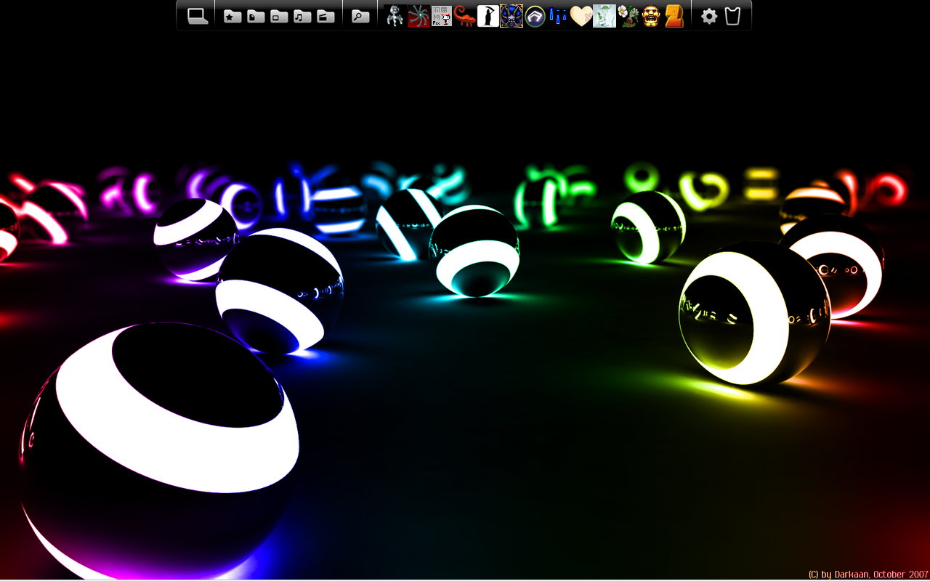The width and height of the screenshot is (930, 581).
Task: Open the blue vertical bars application
Action: pos(558,16)
